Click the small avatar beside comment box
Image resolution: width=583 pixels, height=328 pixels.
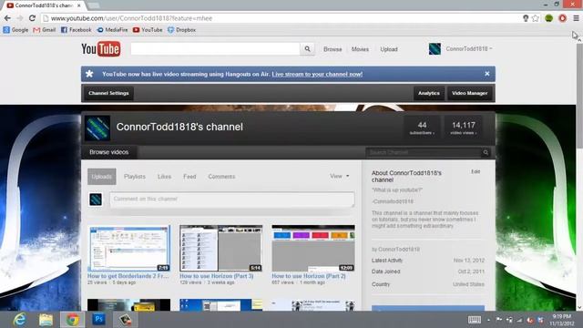tap(96, 200)
